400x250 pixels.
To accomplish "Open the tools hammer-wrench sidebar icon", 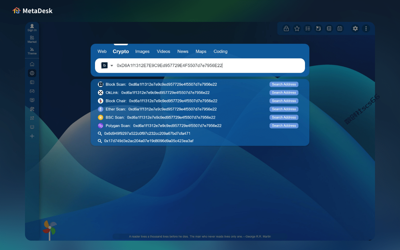I will (32, 109).
